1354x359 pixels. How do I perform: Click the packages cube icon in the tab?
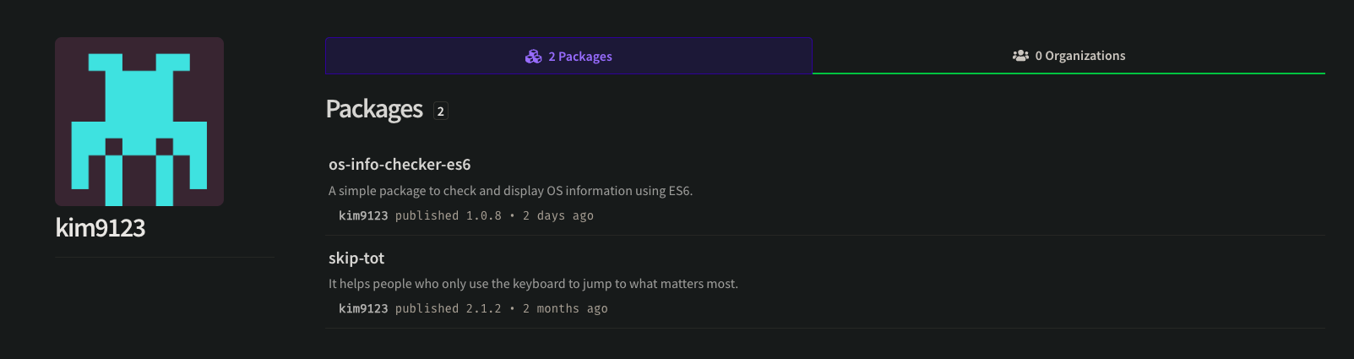click(533, 57)
